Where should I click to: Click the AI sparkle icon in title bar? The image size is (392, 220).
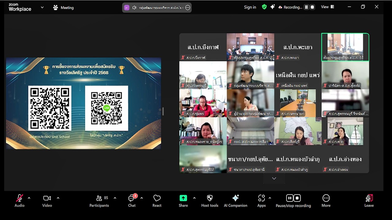tap(272, 7)
